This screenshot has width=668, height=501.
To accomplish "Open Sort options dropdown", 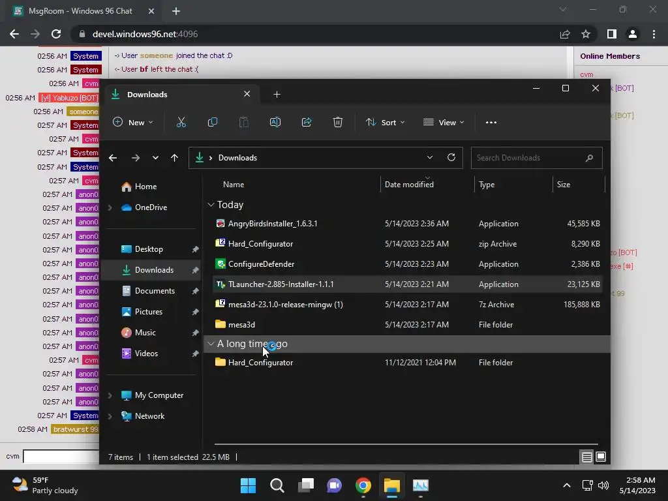I will [385, 122].
